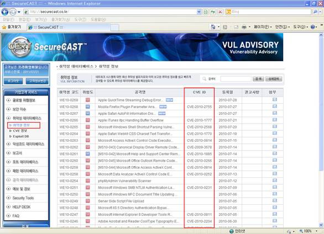Open the 편집(E) menu
324x234 pixels.
coord(24,19)
